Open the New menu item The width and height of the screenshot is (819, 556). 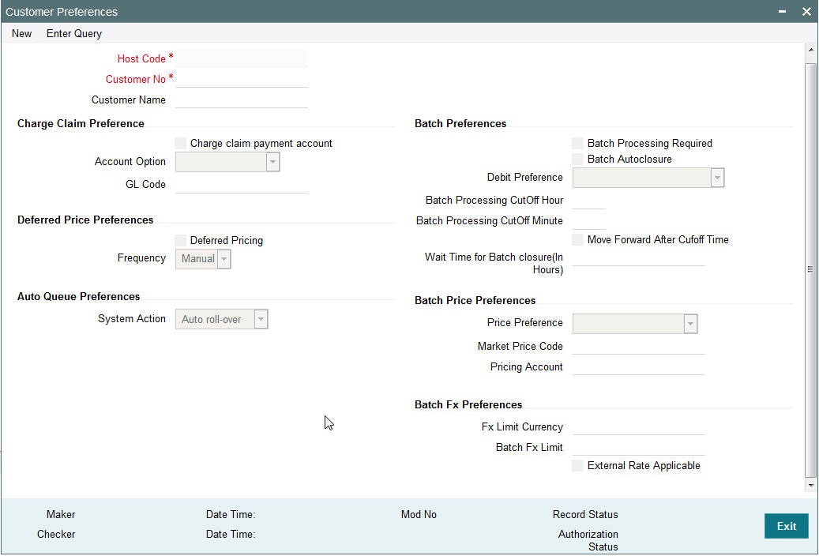click(21, 33)
